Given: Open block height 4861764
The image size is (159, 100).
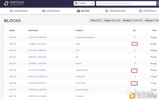Looking at the screenshot, I should pyautogui.click(x=12, y=44).
